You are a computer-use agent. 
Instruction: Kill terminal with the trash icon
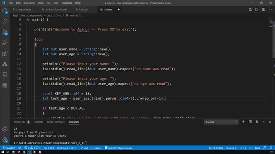coord(257,122)
